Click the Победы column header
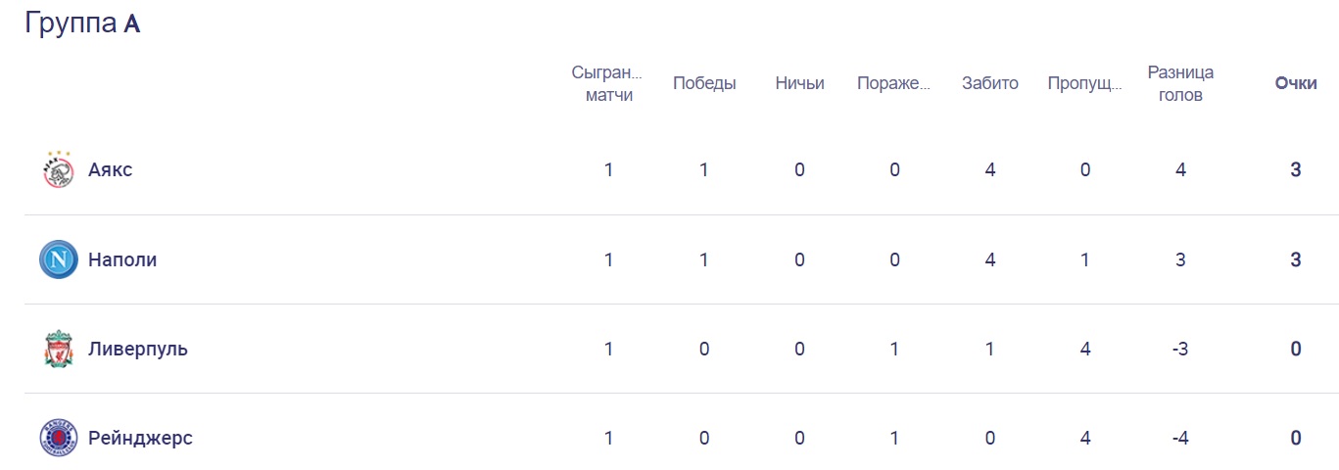The width and height of the screenshot is (1339, 470). pyautogui.click(x=704, y=84)
